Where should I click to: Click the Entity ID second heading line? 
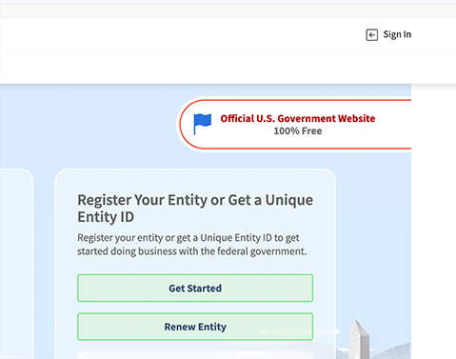[x=106, y=217]
